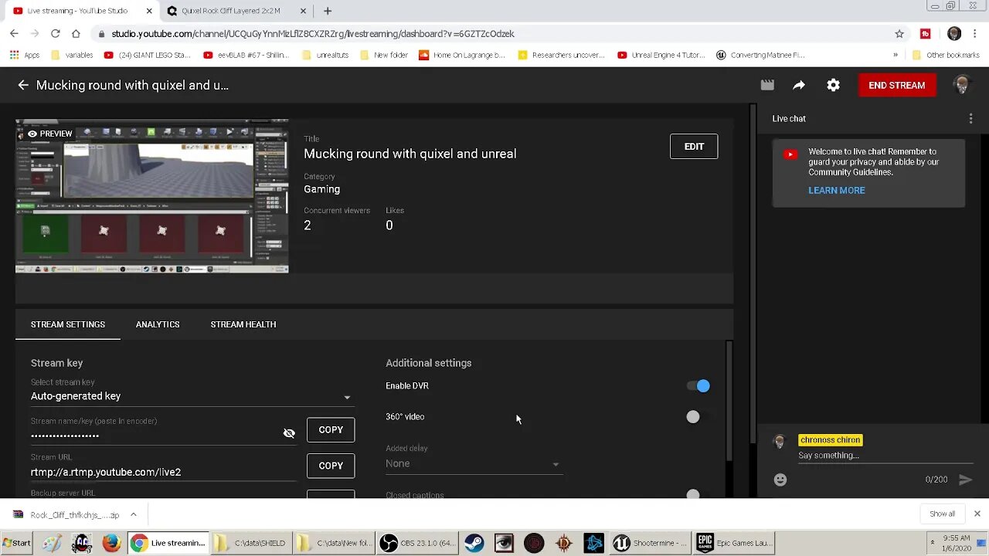Open Unreal Engine 4 Tutor bookmark
This screenshot has height=556, width=989.
[661, 55]
